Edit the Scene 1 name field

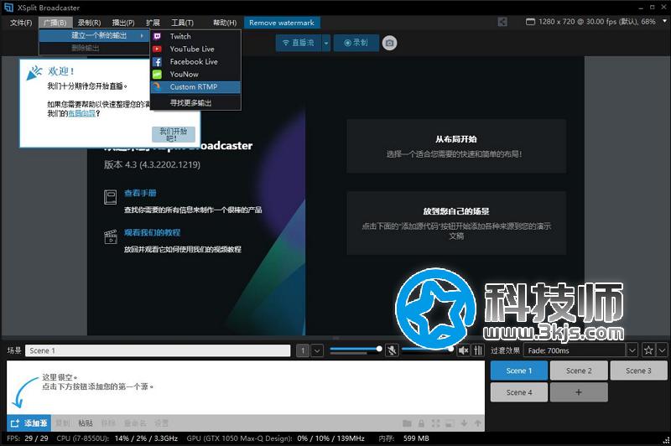[158, 350]
